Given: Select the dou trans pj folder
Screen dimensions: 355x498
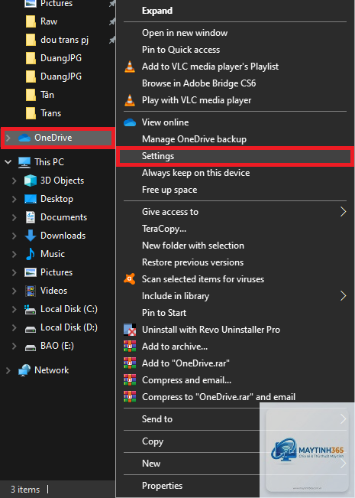Looking at the screenshot, I should click(64, 40).
